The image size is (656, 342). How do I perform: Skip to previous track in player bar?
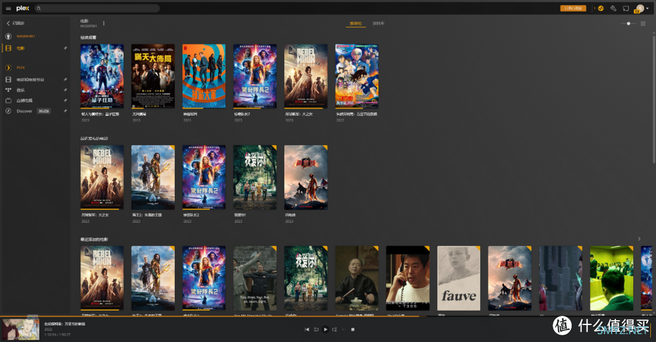[307, 329]
